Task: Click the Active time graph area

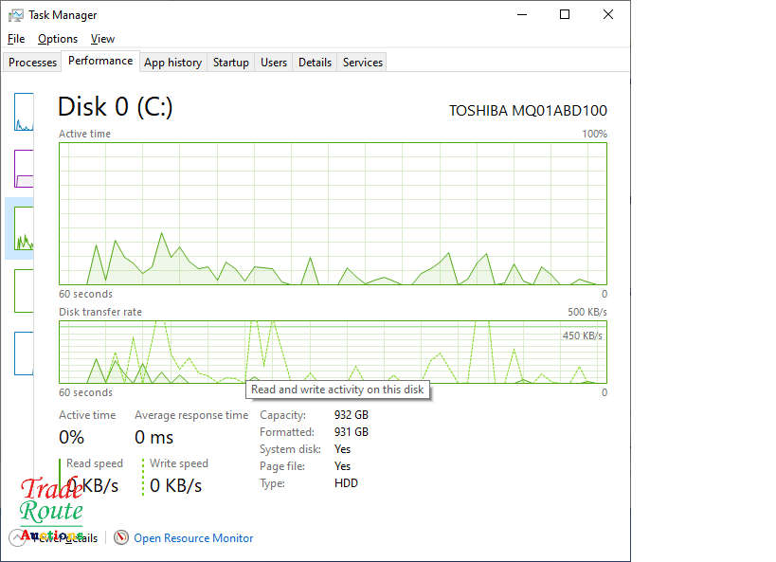Action: [333, 213]
